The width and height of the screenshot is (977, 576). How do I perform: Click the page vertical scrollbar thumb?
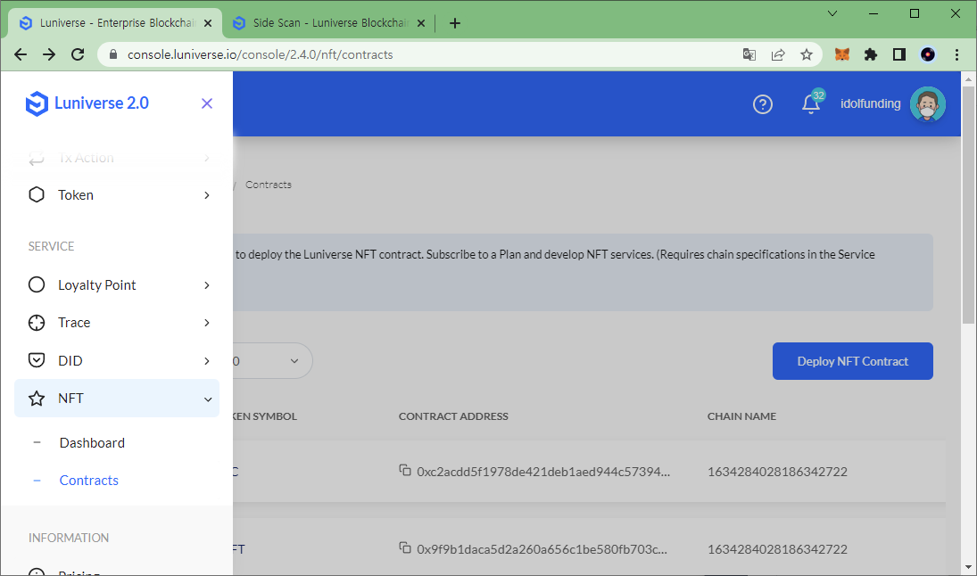point(968,205)
